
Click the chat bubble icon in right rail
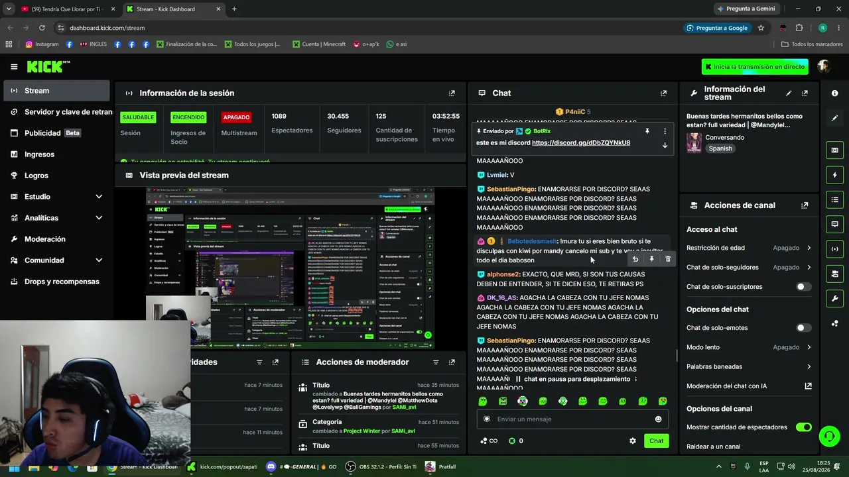pyautogui.click(x=834, y=224)
